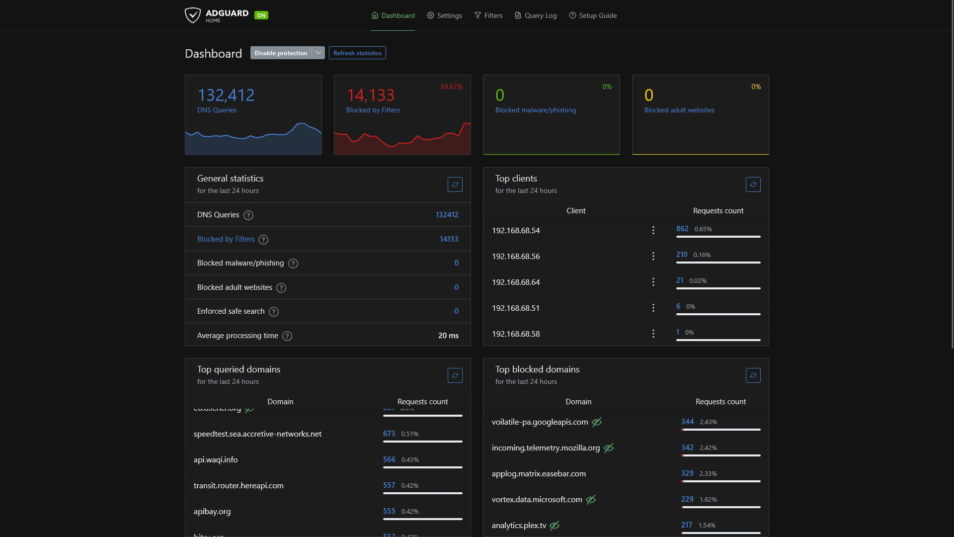Click the 10.67% blocked percentage label
954x537 pixels.
click(451, 87)
